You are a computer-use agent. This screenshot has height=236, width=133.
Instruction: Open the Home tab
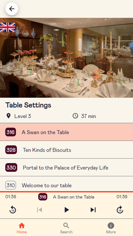[x=22, y=228]
